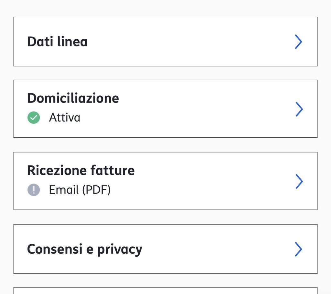Open the partially visible card at the bottom
This screenshot has width=331, height=294.
[165, 291]
